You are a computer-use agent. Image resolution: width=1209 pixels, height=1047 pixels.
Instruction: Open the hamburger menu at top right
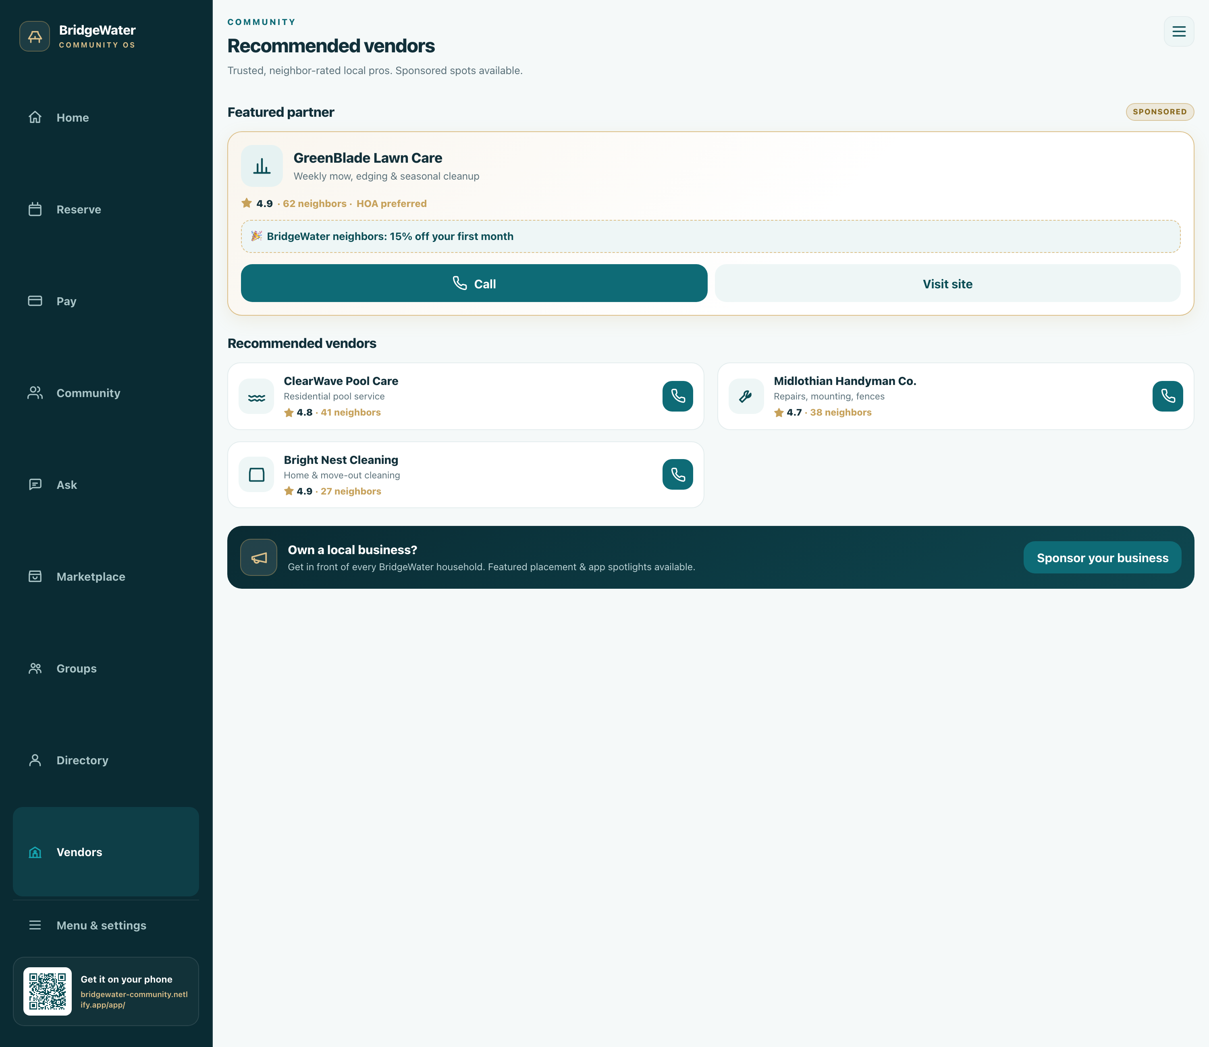click(x=1179, y=31)
